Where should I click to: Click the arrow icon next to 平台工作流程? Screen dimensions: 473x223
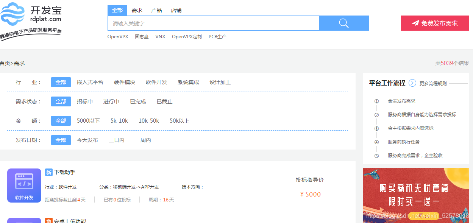[x=412, y=83]
